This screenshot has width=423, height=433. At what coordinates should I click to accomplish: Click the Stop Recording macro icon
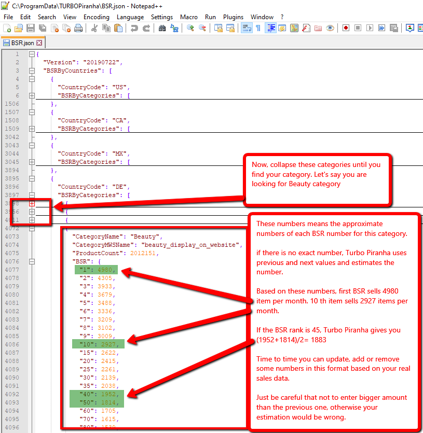358,28
